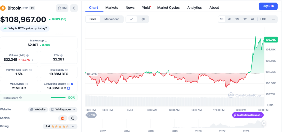Click the Institutional invest... event tag
The image size is (282, 132).
pos(248,115)
